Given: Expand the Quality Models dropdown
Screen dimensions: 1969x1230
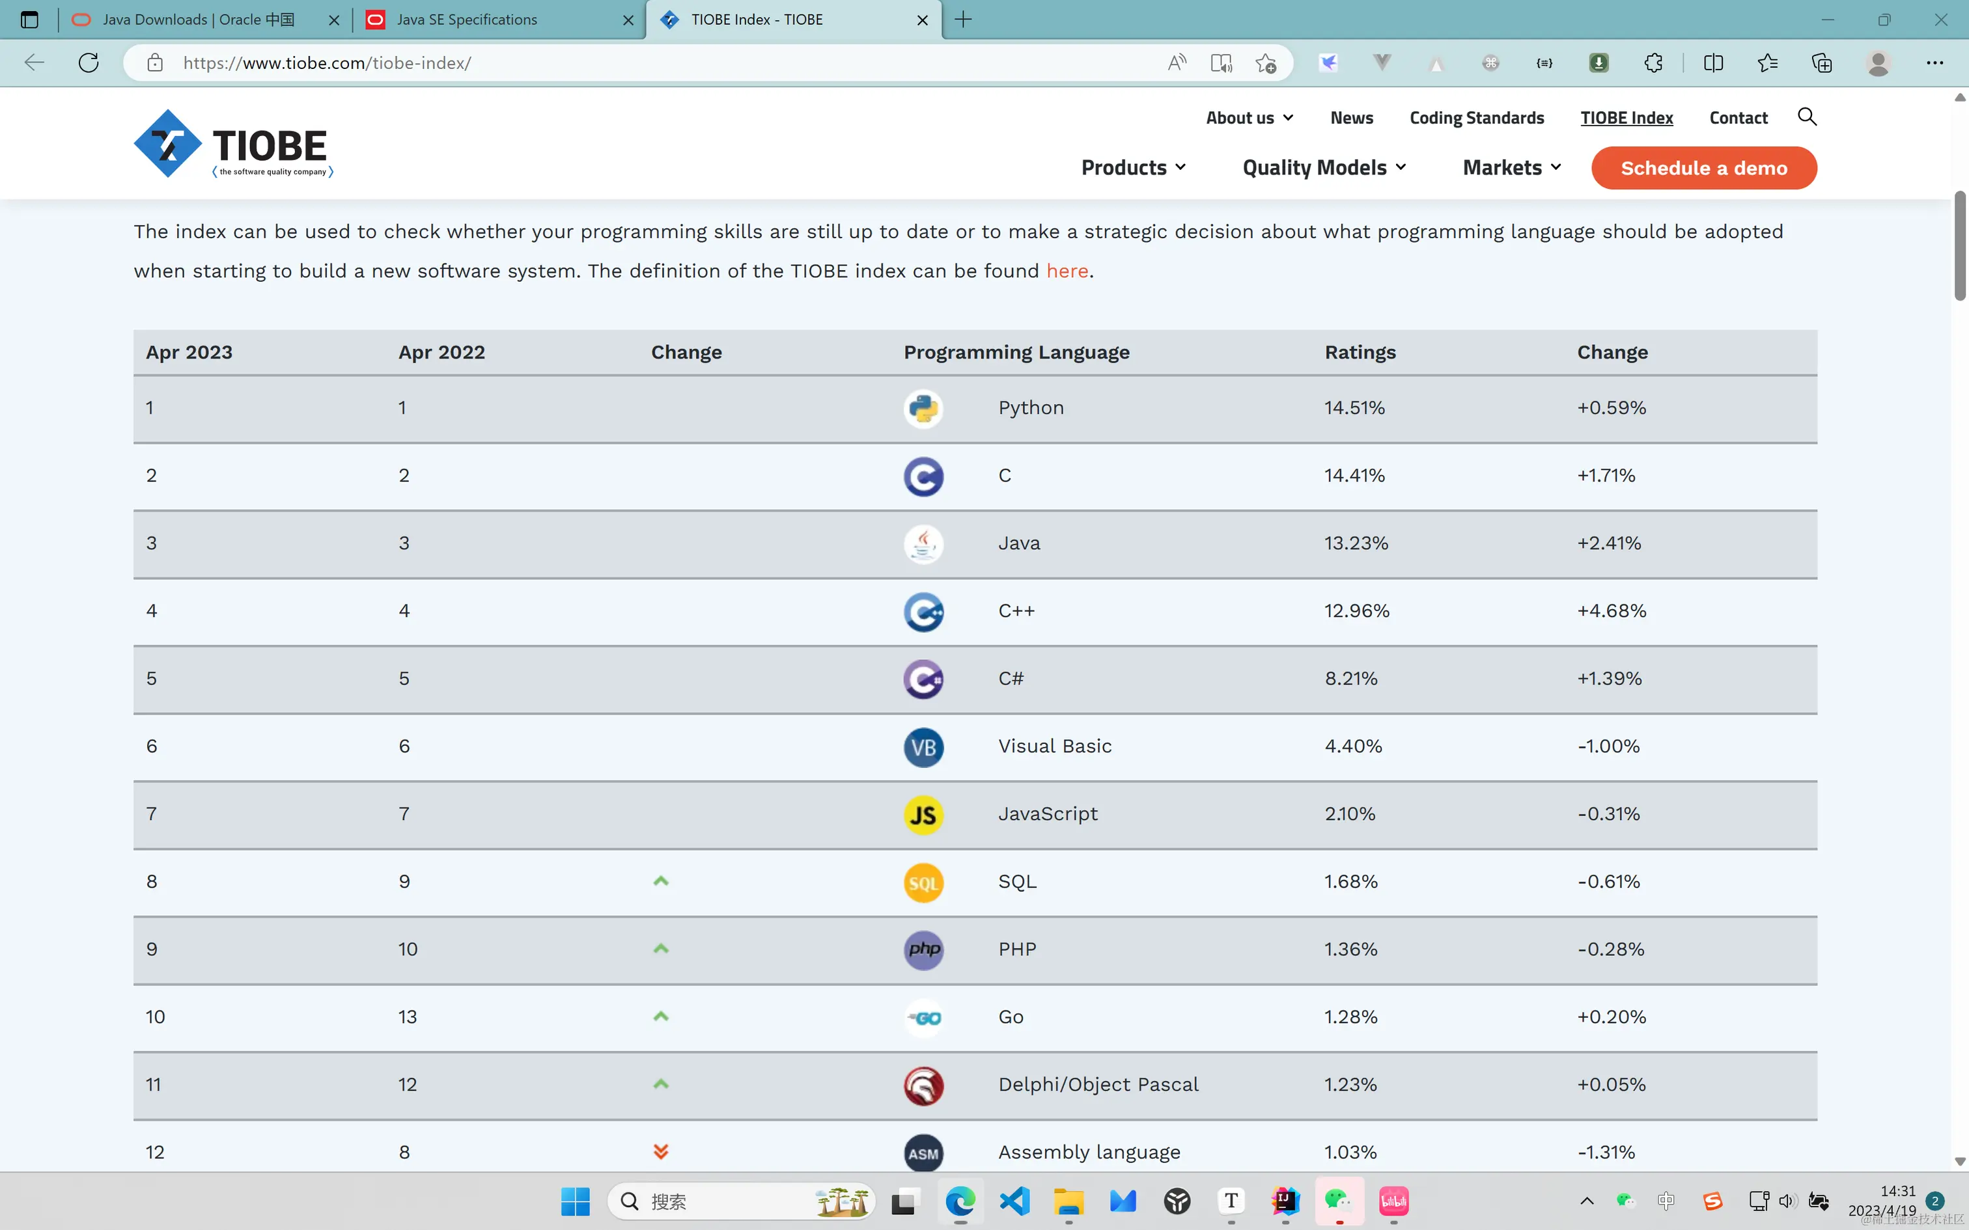Looking at the screenshot, I should tap(1324, 168).
